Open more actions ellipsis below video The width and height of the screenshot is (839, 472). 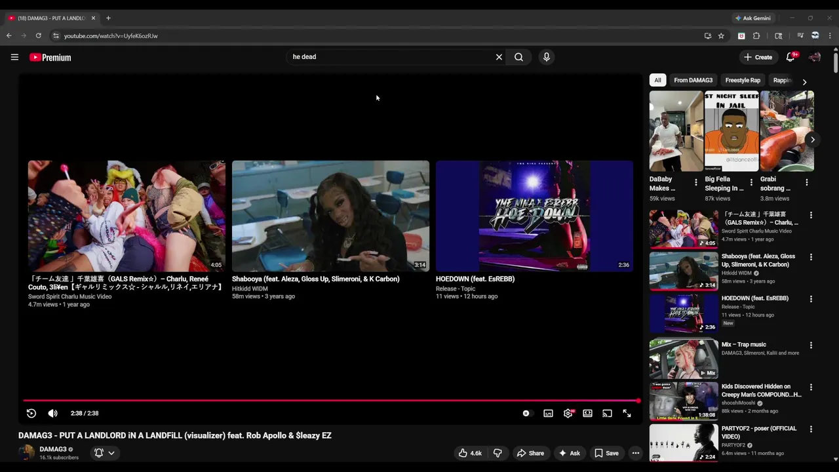pyautogui.click(x=635, y=453)
